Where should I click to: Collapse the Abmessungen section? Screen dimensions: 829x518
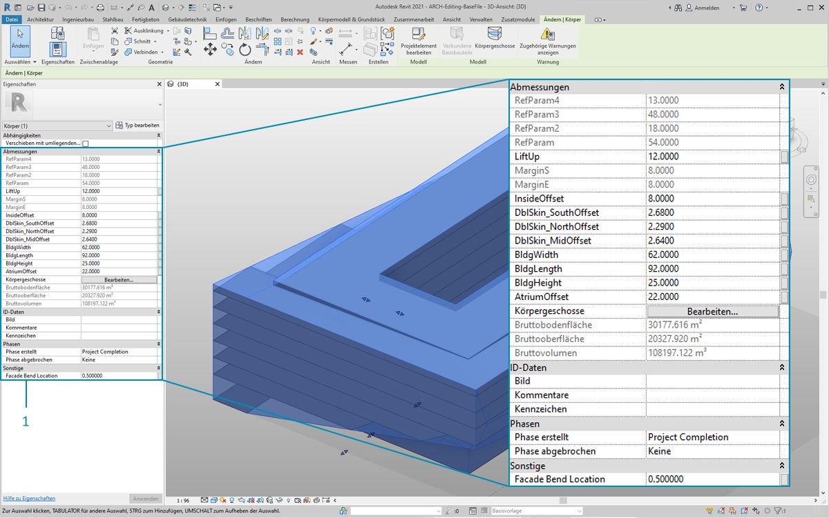[x=159, y=151]
